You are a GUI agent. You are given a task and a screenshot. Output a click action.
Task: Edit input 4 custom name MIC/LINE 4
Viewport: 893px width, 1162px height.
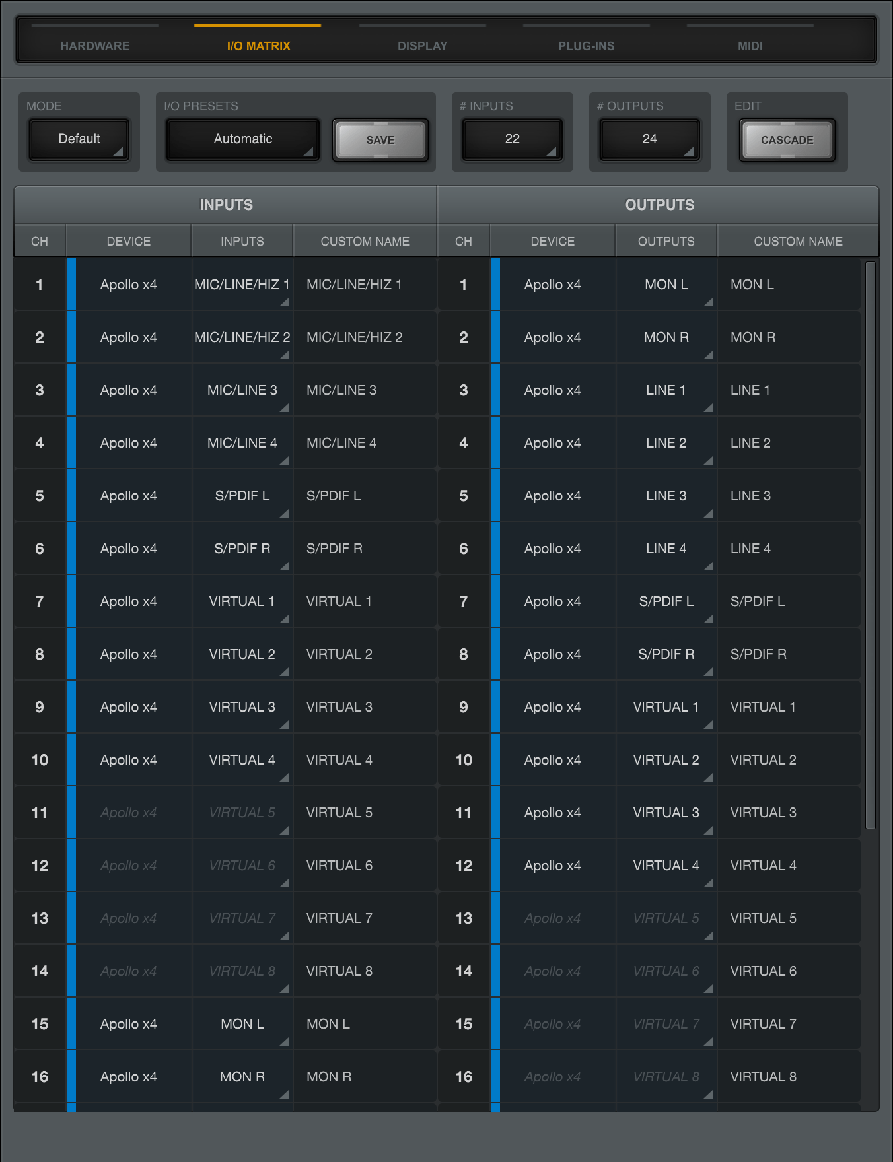pyautogui.click(x=365, y=443)
